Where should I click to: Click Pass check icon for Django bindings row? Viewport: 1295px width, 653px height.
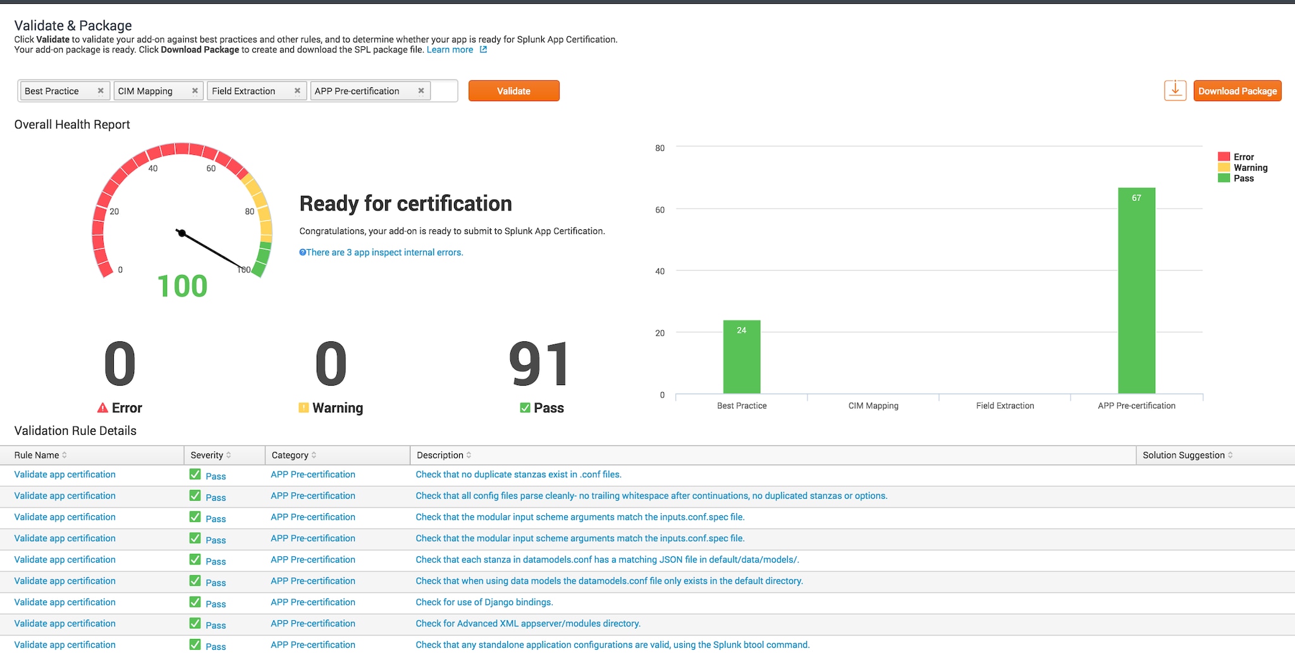[x=195, y=602]
